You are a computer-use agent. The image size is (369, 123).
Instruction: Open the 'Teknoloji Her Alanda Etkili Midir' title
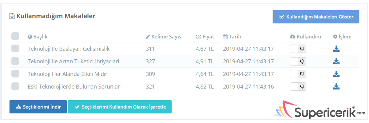click(67, 74)
